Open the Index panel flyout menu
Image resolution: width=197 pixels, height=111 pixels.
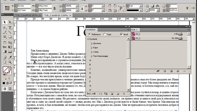tap(128, 30)
